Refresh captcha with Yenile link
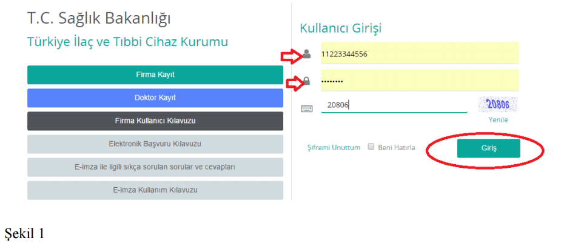The height and width of the screenshot is (249, 561). coord(498,120)
